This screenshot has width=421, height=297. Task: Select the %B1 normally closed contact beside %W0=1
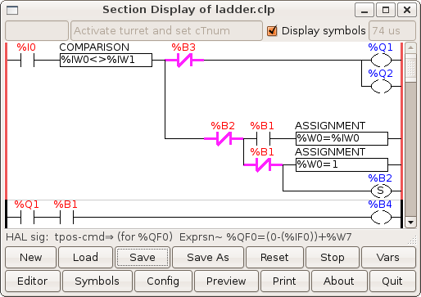point(263,165)
